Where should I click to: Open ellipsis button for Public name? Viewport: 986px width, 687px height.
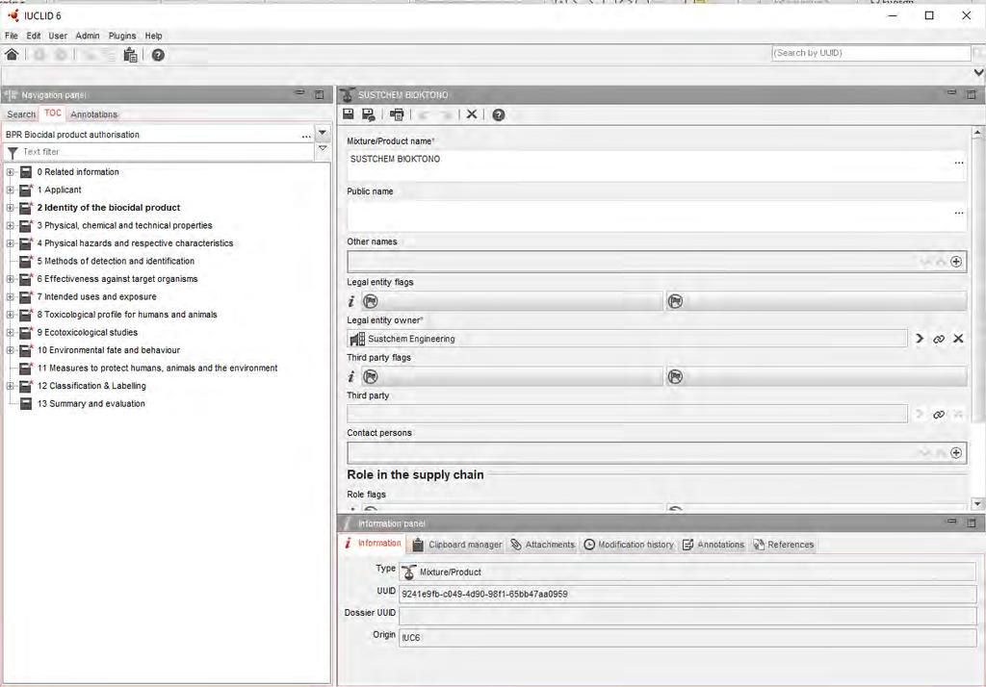pos(958,213)
